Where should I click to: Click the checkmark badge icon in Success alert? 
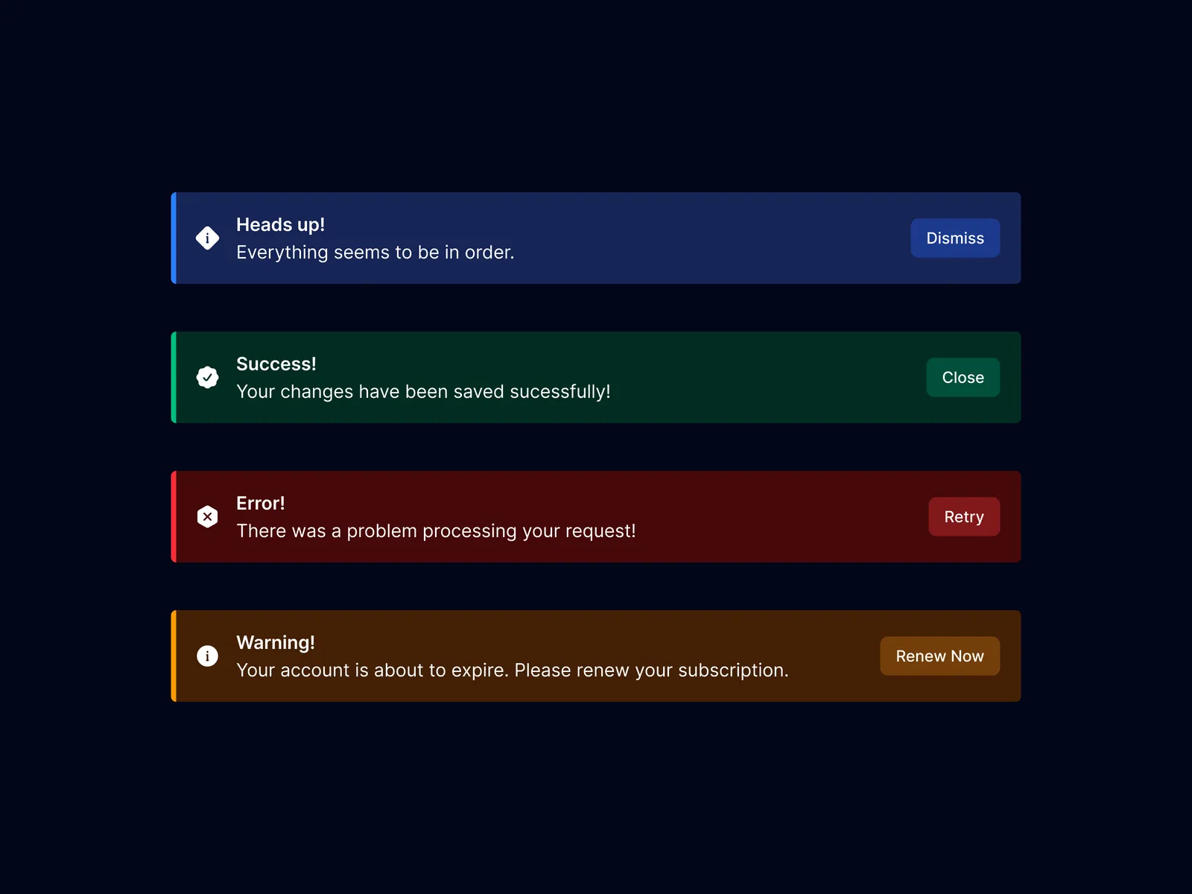pyautogui.click(x=207, y=378)
